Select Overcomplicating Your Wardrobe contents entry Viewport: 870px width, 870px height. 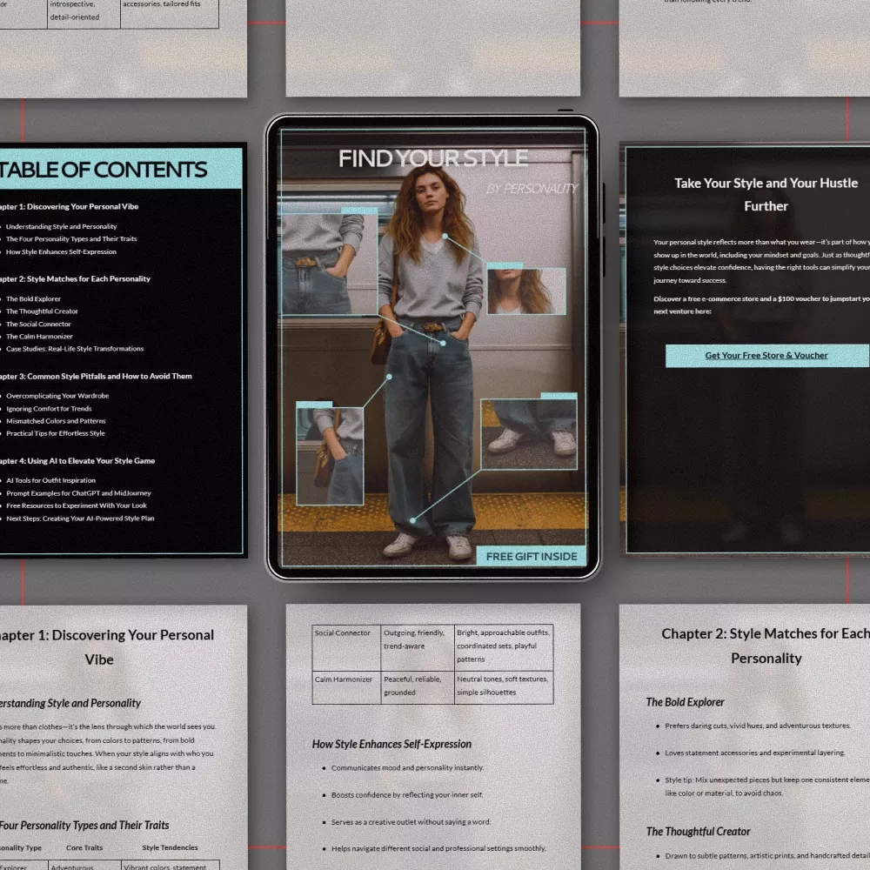[x=57, y=396]
